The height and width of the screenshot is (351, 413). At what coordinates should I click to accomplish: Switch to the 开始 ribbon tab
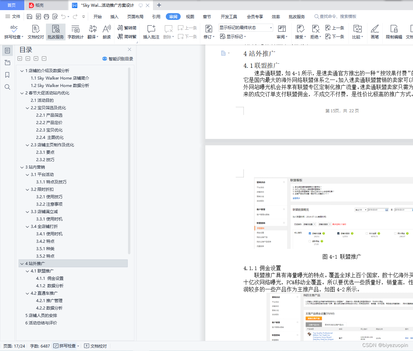point(98,17)
